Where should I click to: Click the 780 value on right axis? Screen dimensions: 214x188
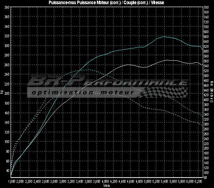click(x=207, y=7)
